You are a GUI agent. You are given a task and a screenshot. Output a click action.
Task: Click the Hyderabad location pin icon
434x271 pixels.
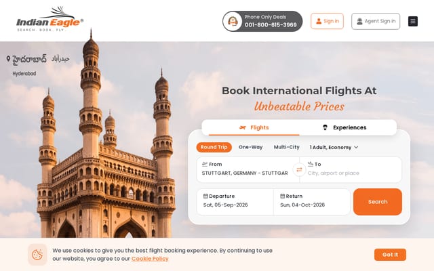(8, 59)
